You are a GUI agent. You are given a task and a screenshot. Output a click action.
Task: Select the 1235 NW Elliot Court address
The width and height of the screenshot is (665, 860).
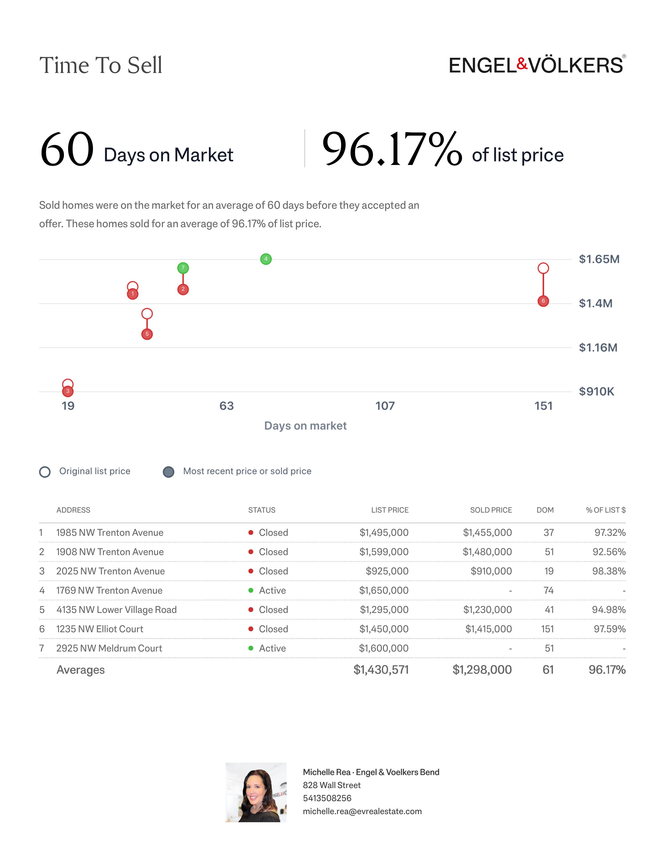point(100,629)
